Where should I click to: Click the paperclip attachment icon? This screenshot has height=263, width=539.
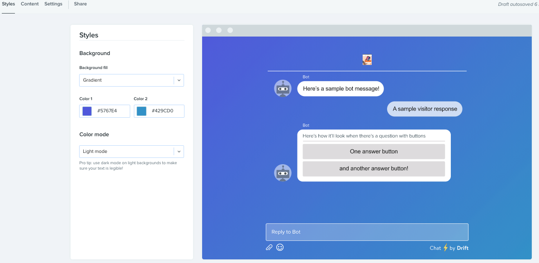pos(269,247)
